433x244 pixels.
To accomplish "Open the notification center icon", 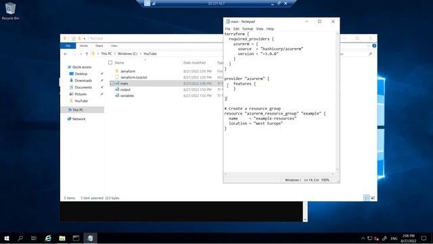I will pos(424,238).
